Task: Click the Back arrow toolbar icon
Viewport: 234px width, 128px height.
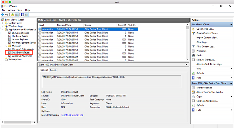Action: click(3, 15)
